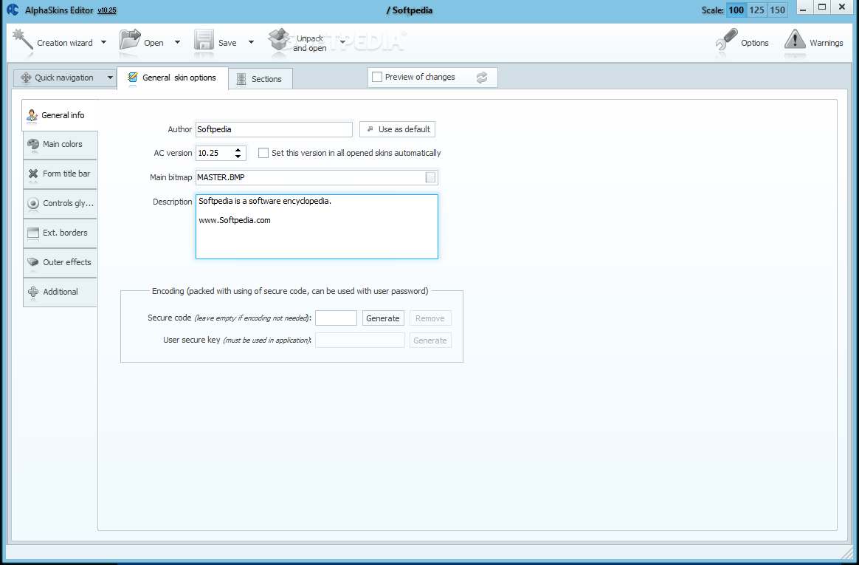This screenshot has width=859, height=565.
Task: Open Options via the wrench icon
Action: [726, 41]
